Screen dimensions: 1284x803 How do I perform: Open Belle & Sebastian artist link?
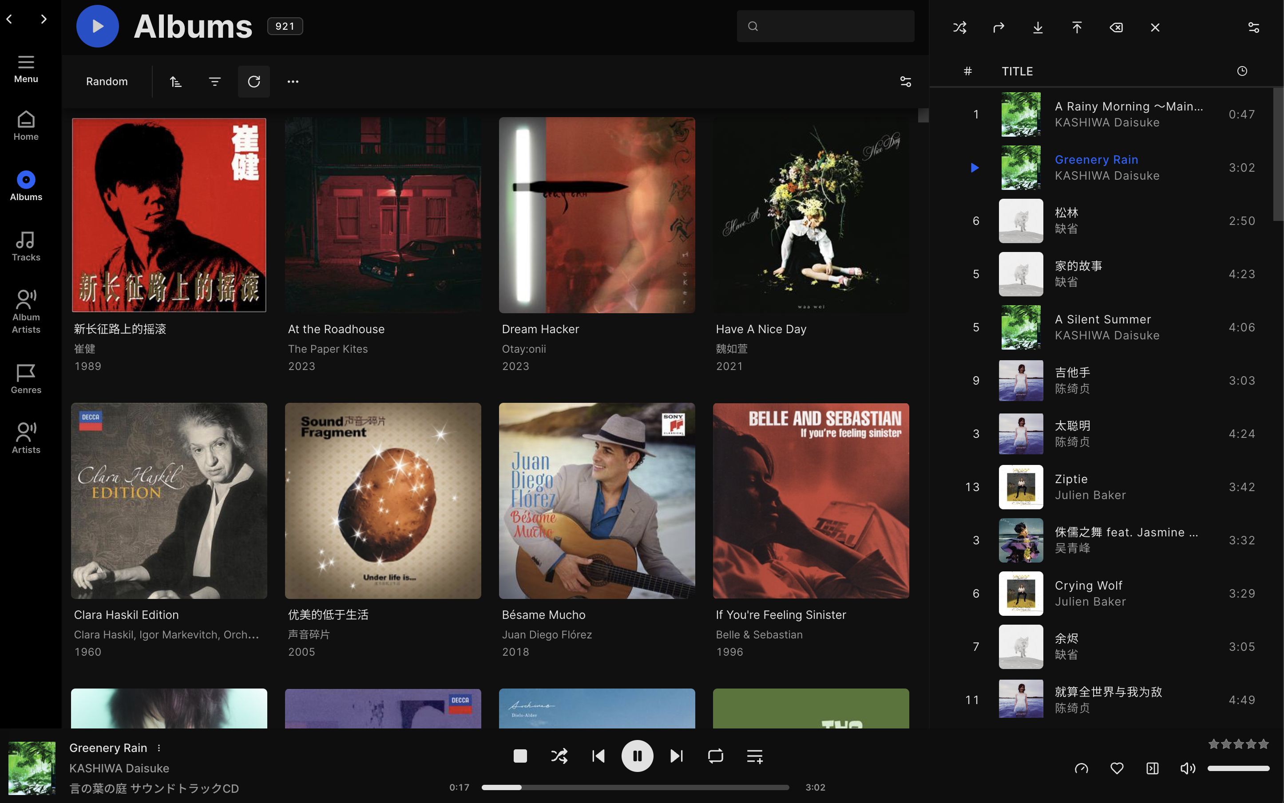tap(759, 635)
